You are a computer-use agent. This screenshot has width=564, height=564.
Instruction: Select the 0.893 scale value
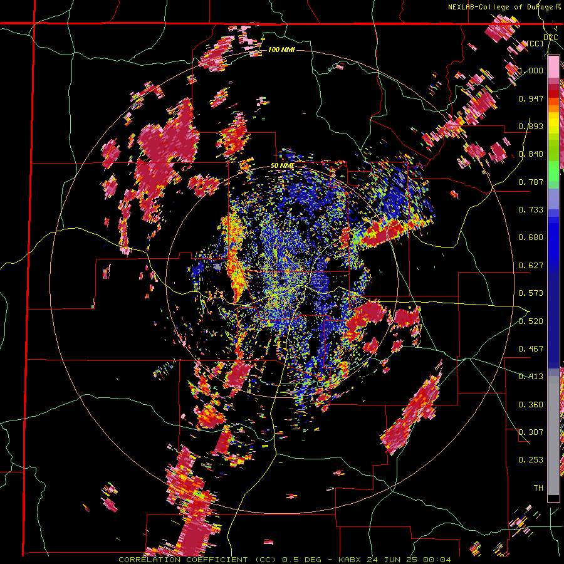coord(531,126)
